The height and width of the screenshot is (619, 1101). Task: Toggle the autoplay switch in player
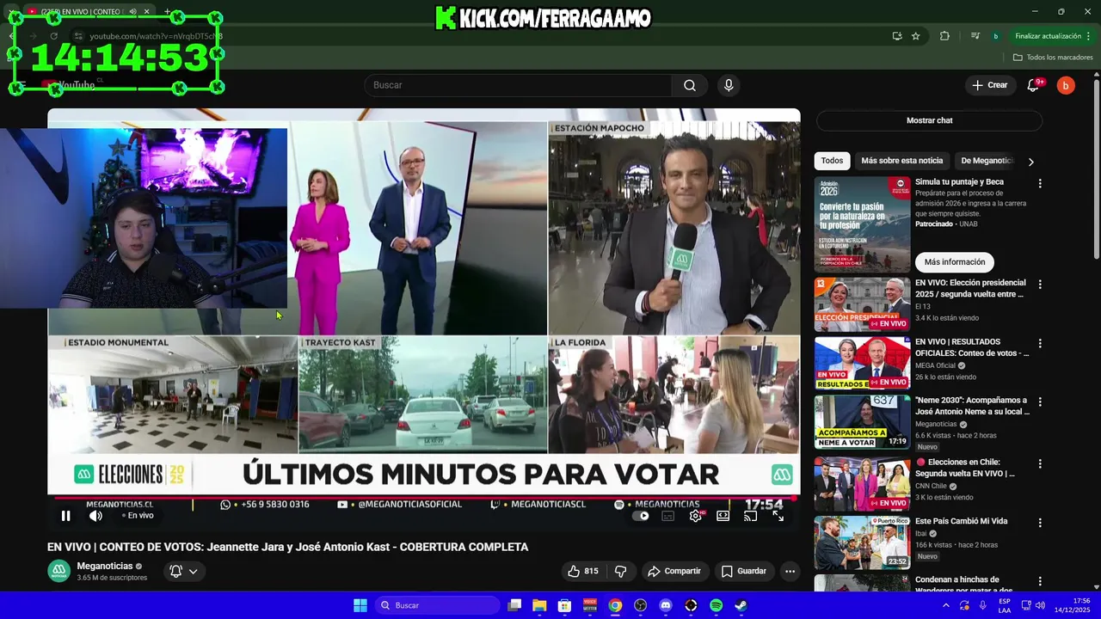point(641,516)
